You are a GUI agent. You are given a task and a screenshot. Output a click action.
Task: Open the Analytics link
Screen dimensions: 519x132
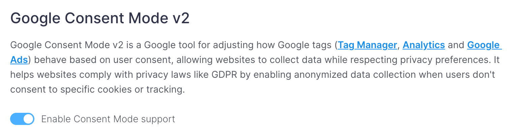424,45
